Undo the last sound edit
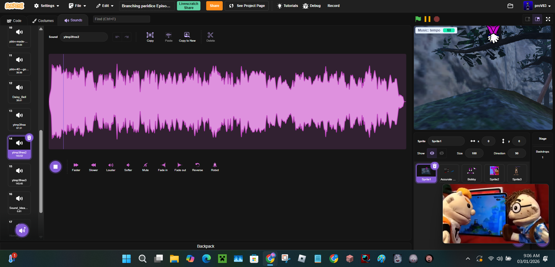555x267 pixels. tap(117, 37)
